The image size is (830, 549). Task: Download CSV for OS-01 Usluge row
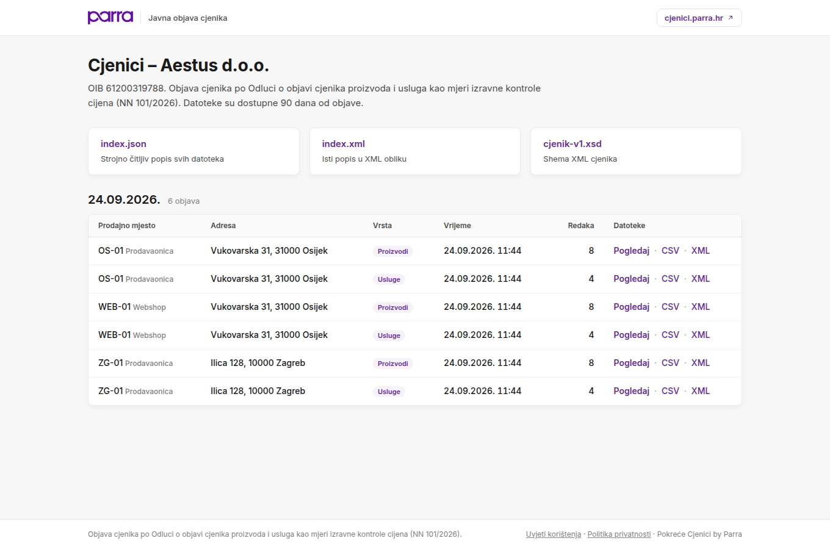pyautogui.click(x=670, y=279)
